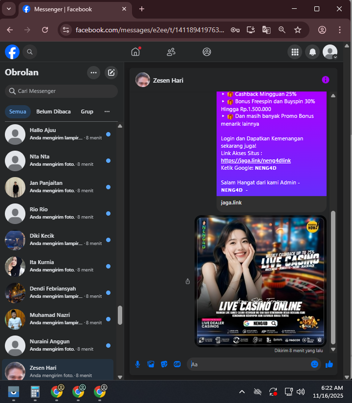Open the Rio Rio conversation
352x403 pixels.
coord(58,214)
